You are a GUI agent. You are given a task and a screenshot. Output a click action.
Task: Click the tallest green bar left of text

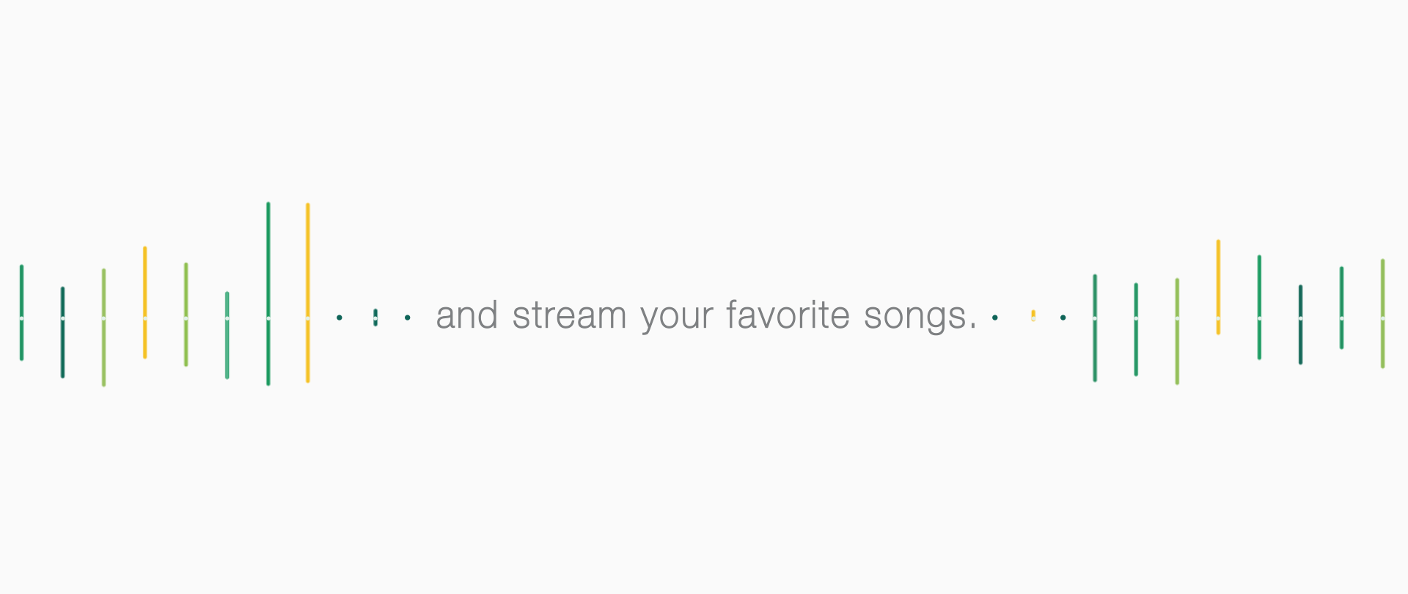[268, 293]
